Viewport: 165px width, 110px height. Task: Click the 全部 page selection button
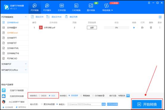click(x=92, y=28)
